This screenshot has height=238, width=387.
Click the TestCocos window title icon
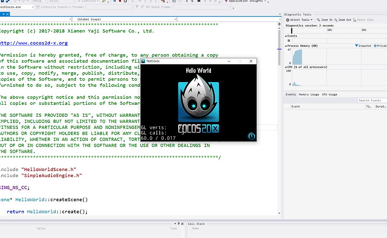coord(143,61)
